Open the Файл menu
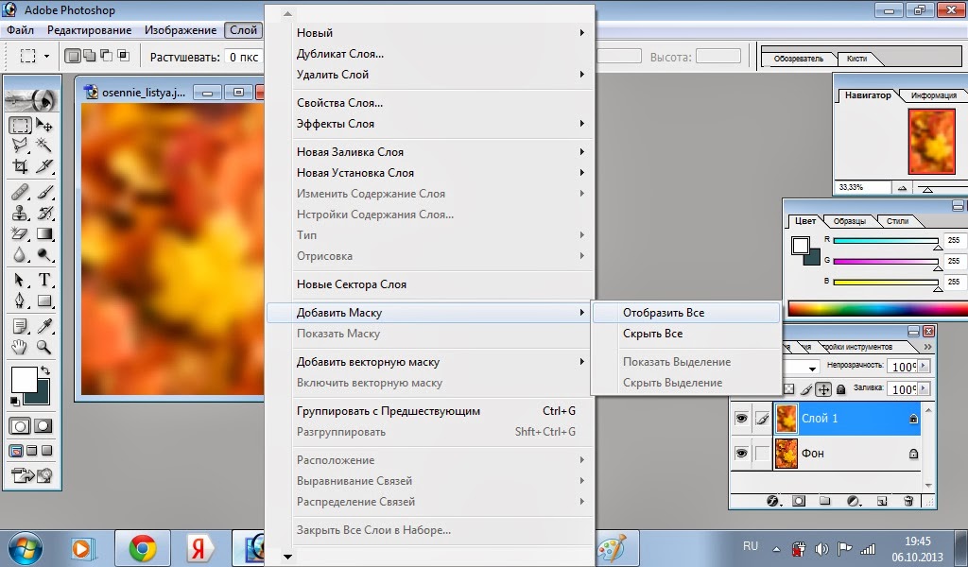The width and height of the screenshot is (968, 567). [x=21, y=30]
